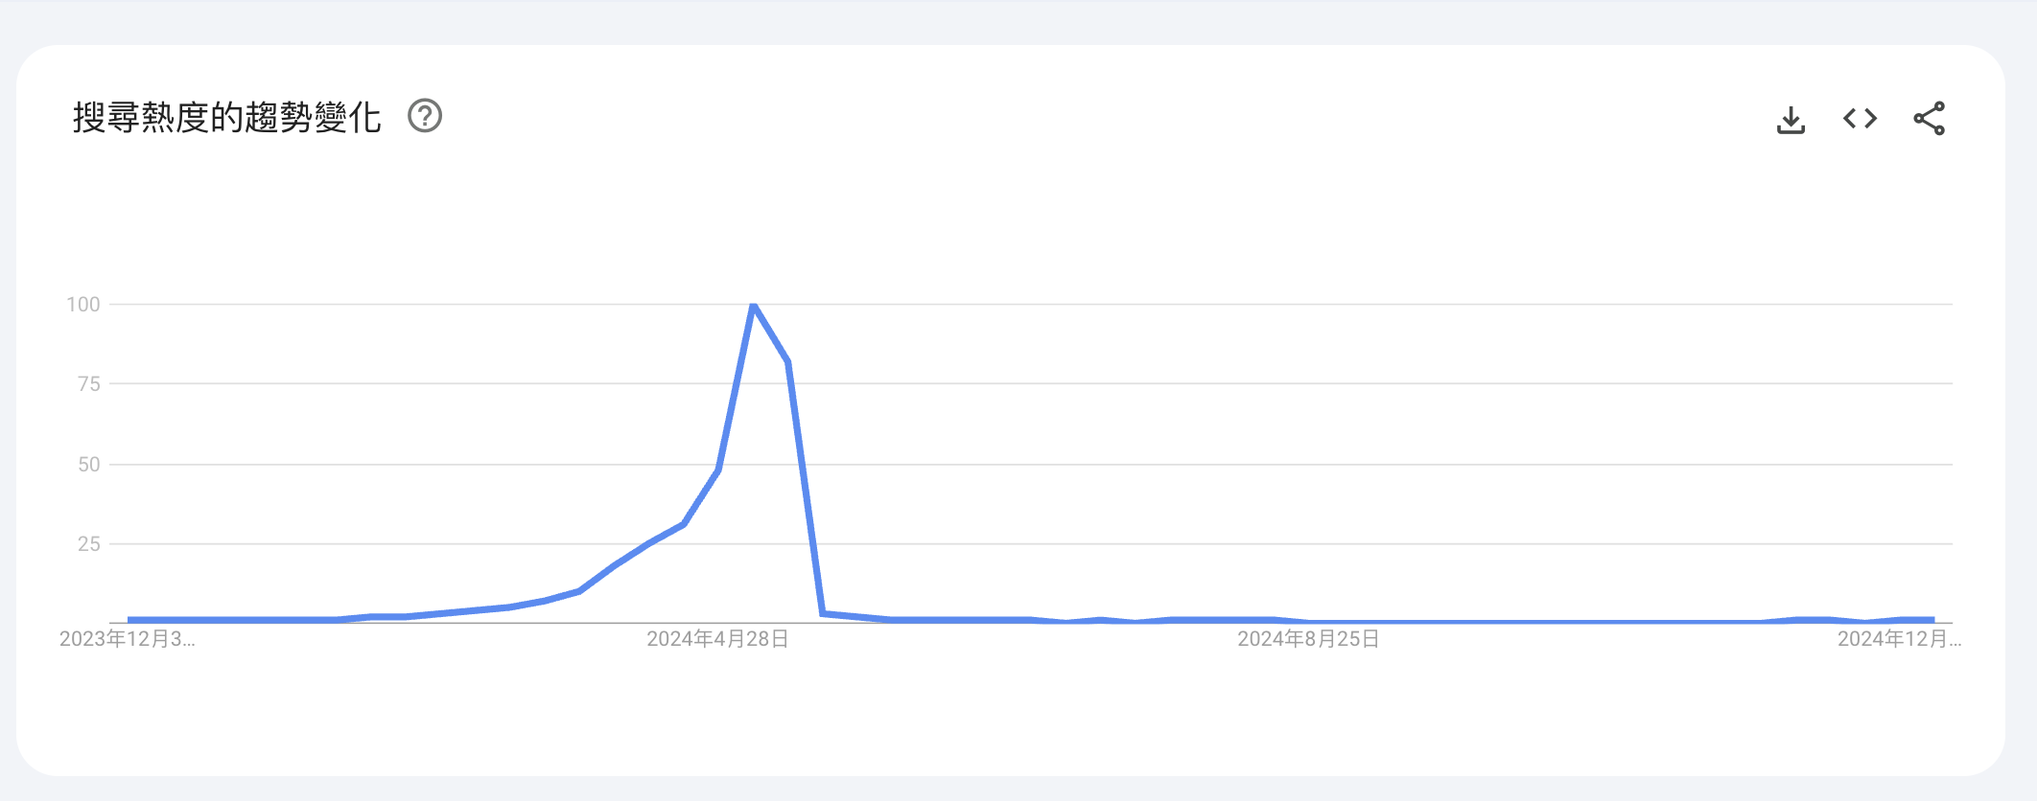The height and width of the screenshot is (801, 2037).
Task: Click the 2023年12月3 start date label
Action: point(128,639)
